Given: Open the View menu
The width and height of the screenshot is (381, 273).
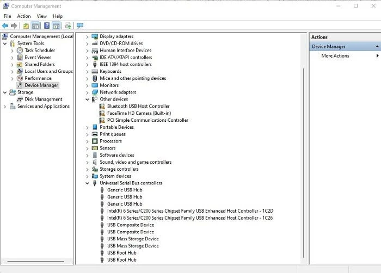Looking at the screenshot, I should [x=41, y=16].
